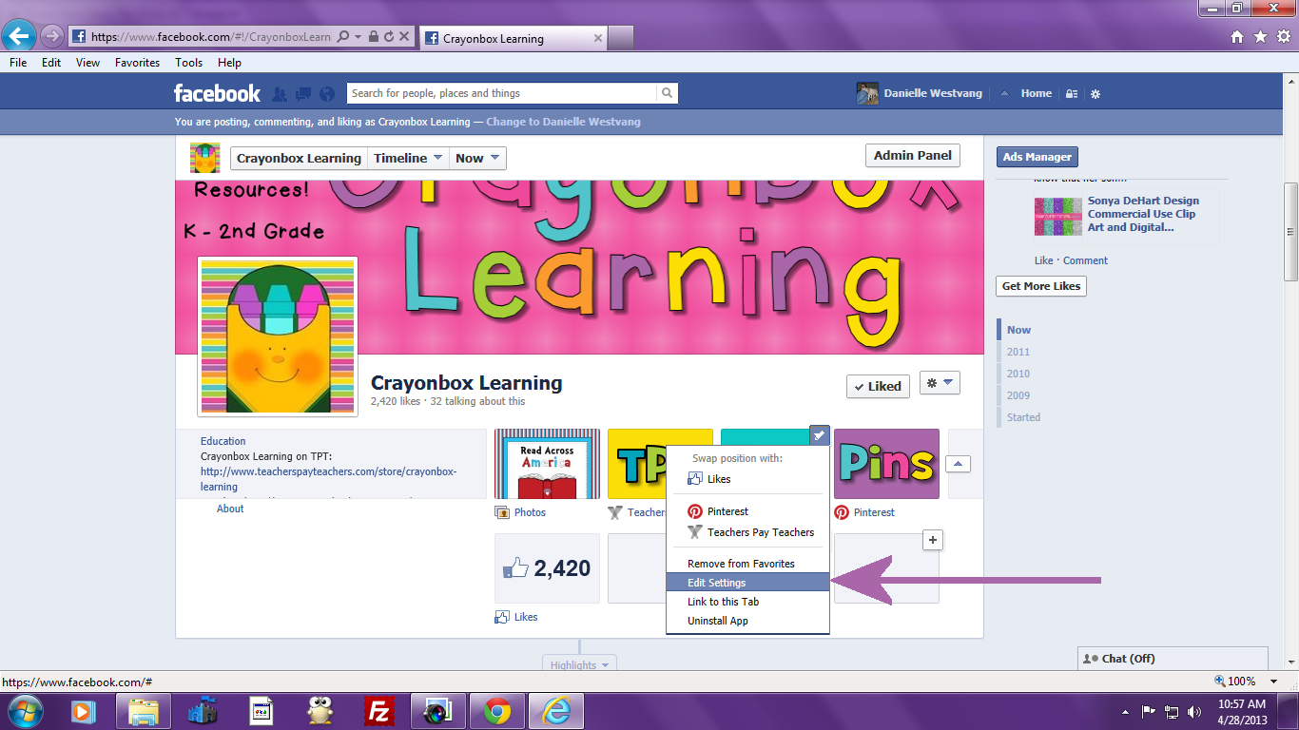This screenshot has height=730, width=1299.
Task: Toggle the checkmark on the highlighted app tab
Action: [x=819, y=435]
